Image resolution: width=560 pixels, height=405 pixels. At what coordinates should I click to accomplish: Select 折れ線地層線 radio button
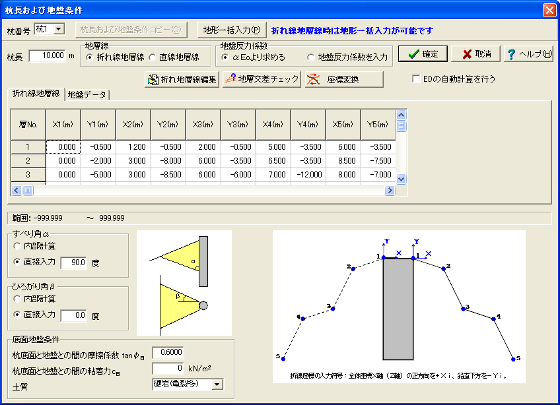pos(89,57)
